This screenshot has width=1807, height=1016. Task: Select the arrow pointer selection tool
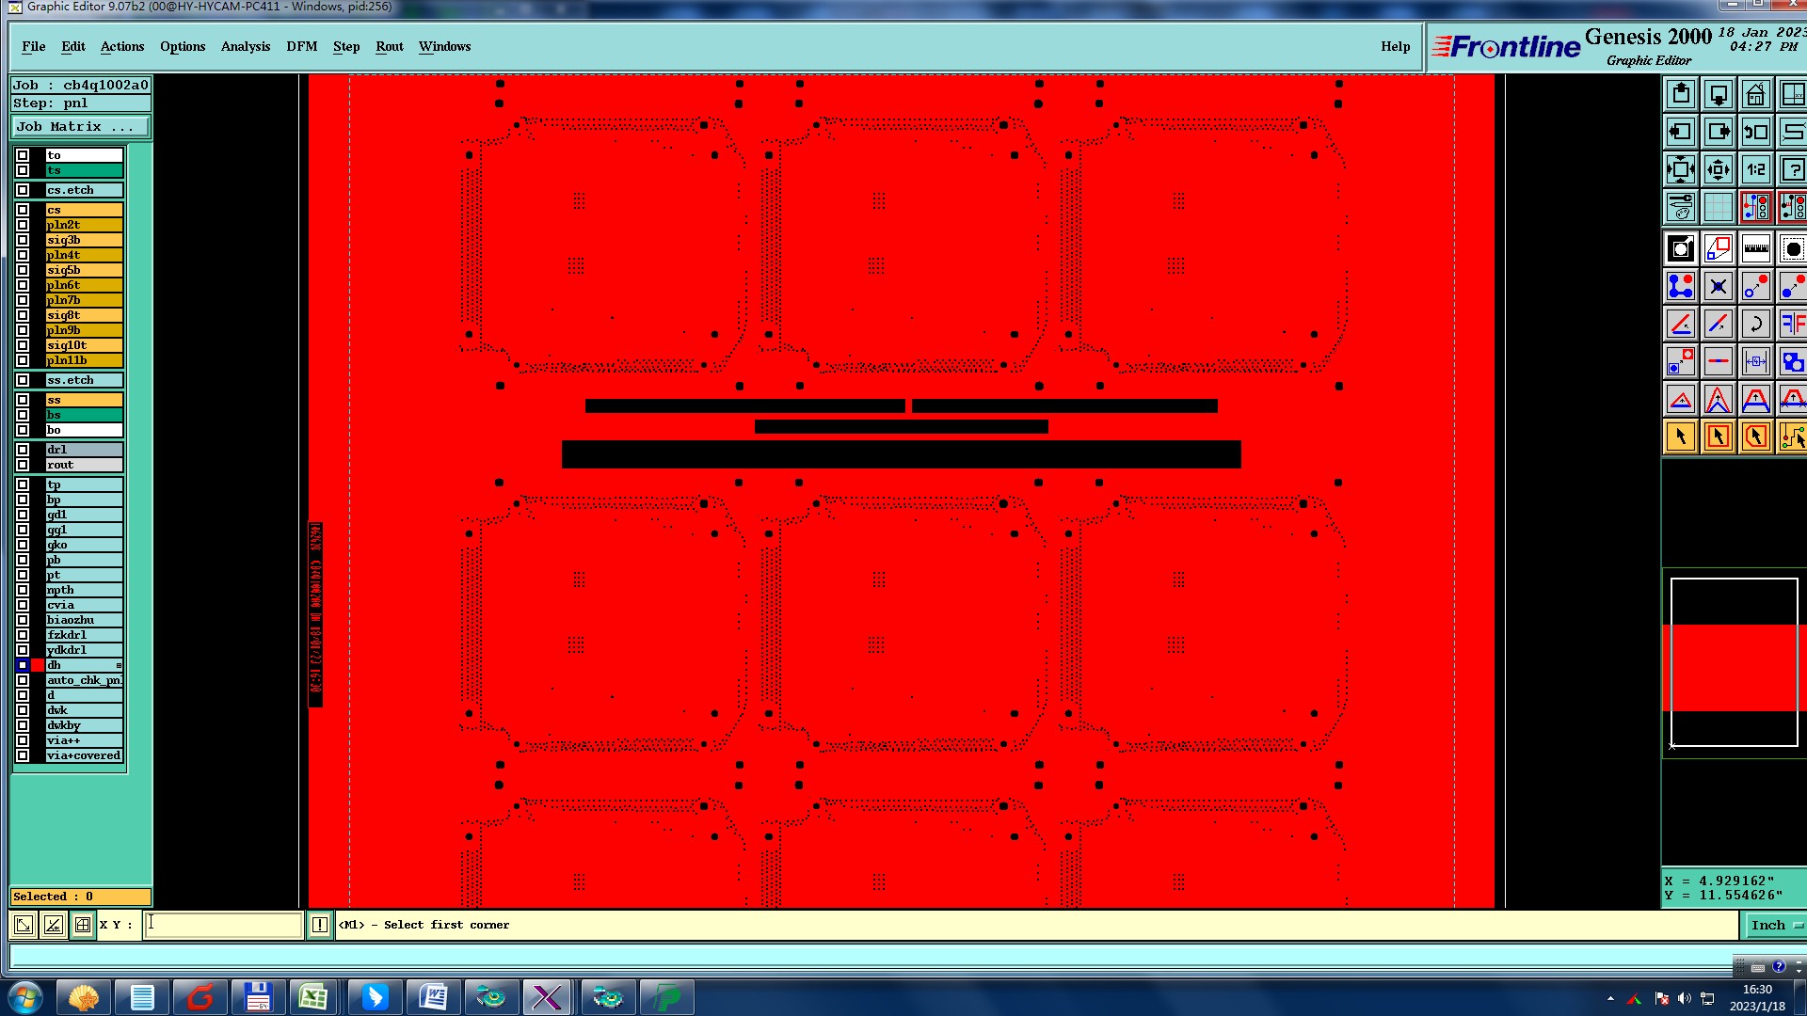[1681, 437]
